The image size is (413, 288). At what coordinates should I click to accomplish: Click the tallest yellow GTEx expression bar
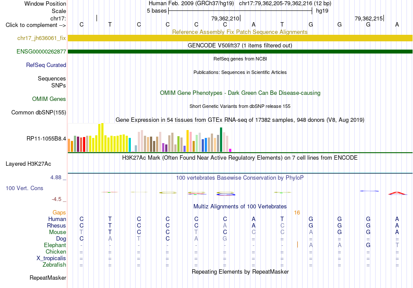pyautogui.click(x=103, y=137)
